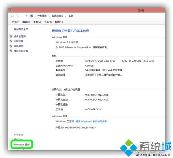Image resolution: width=173 pixels, height=158 pixels.
Task: Open the 工具(T) menu
Action: 48,22
